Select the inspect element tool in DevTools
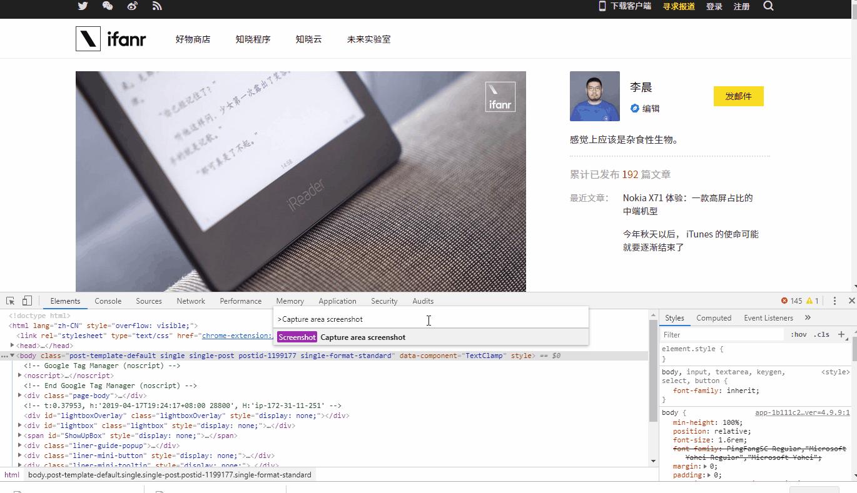Image resolution: width=857 pixels, height=493 pixels. click(9, 301)
